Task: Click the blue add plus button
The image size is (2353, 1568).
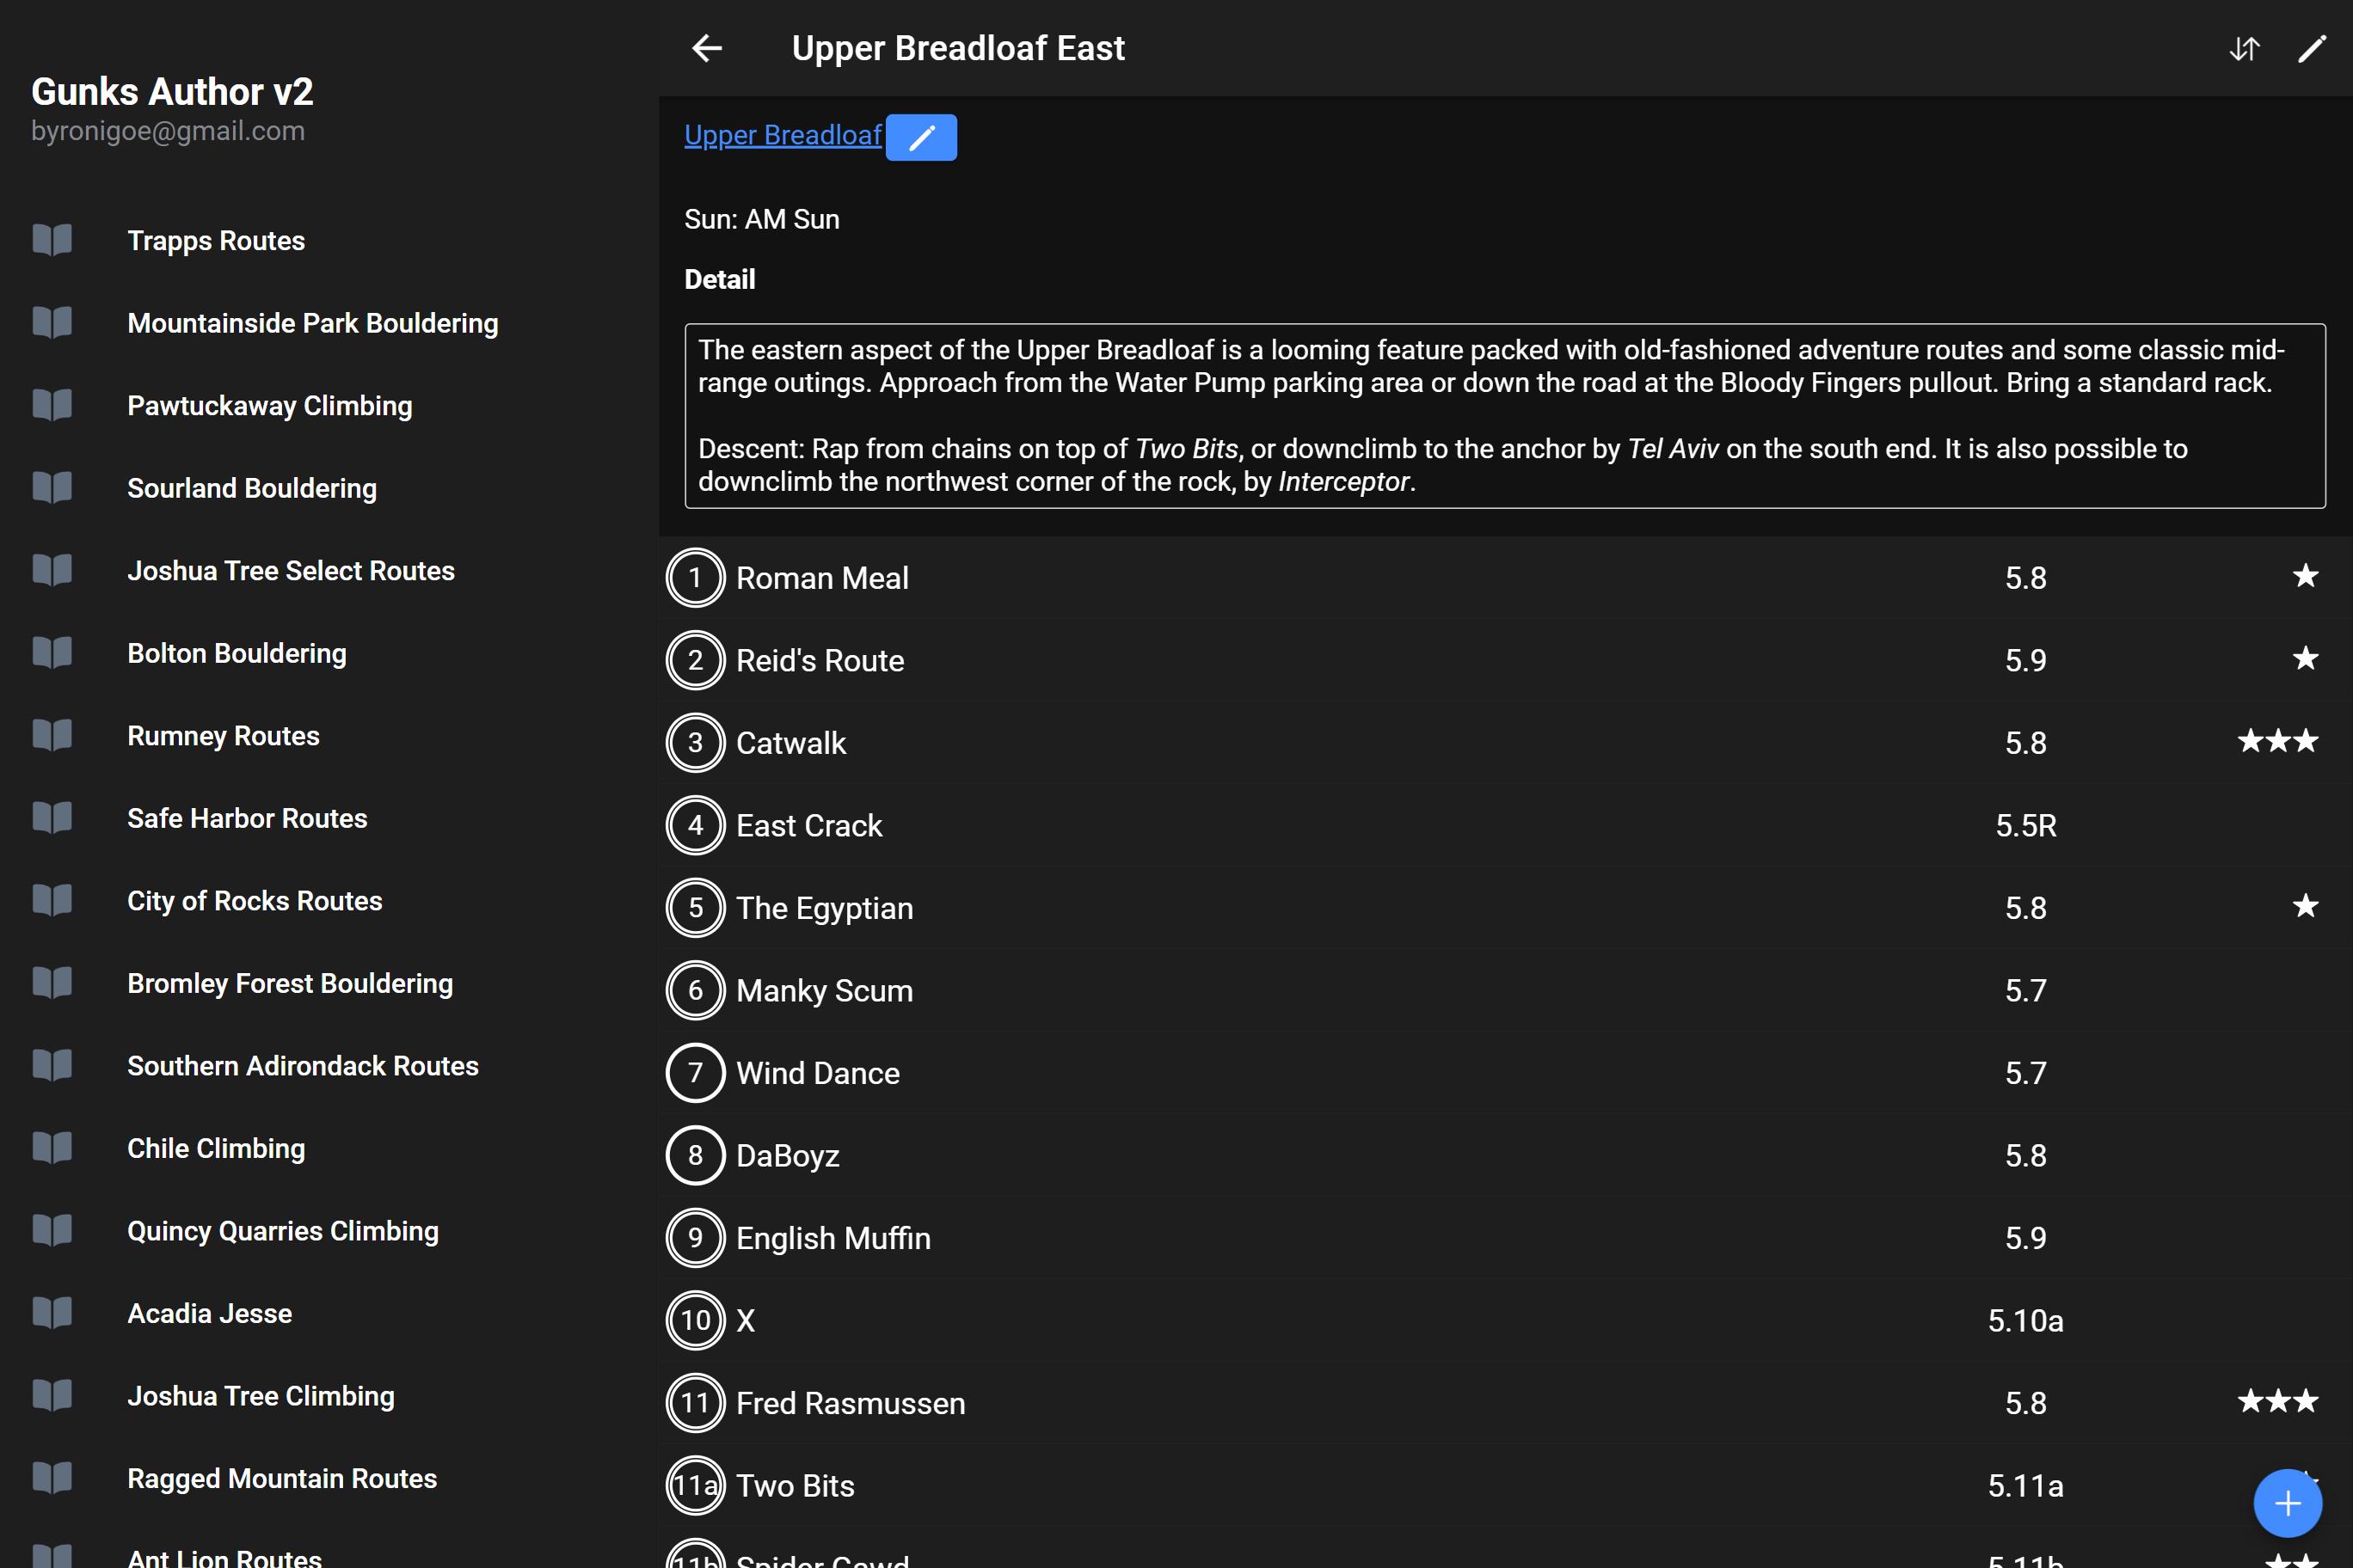Action: coord(2287,1503)
